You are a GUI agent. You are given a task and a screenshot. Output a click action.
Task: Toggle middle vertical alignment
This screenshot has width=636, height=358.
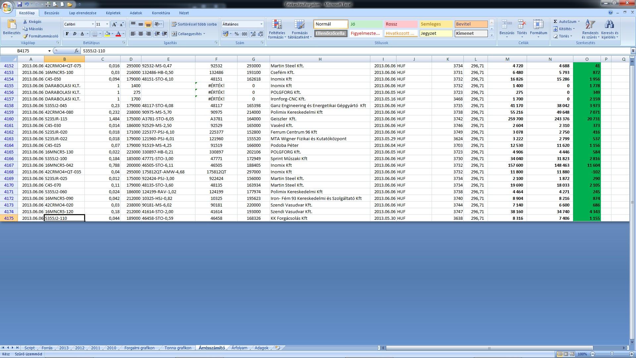[x=140, y=24]
